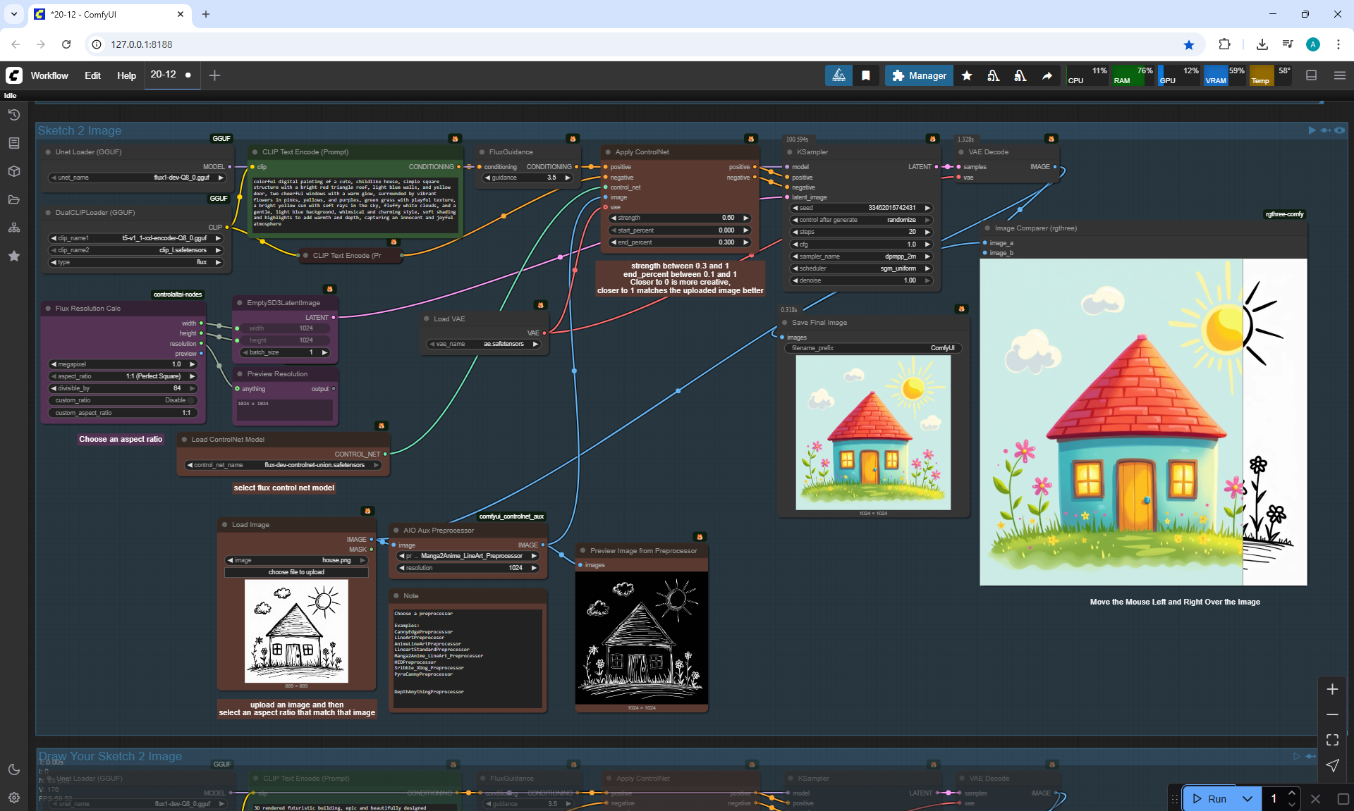Open the Workflow menu

pyautogui.click(x=49, y=75)
